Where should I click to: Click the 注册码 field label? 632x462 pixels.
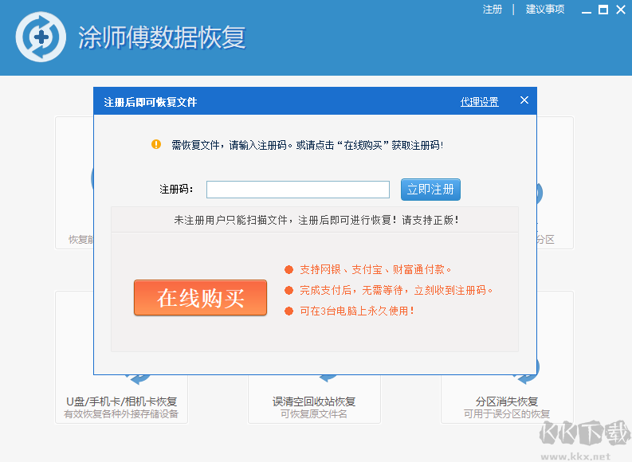pyautogui.click(x=176, y=190)
